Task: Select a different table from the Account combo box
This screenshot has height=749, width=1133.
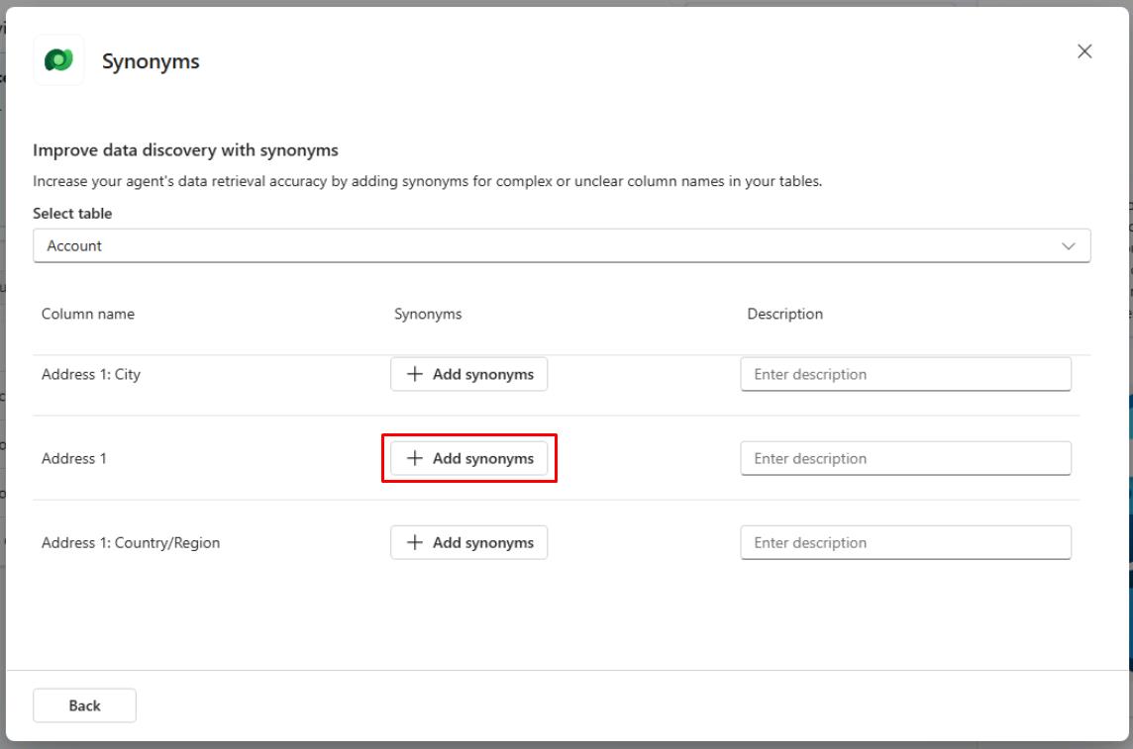Action: click(562, 245)
